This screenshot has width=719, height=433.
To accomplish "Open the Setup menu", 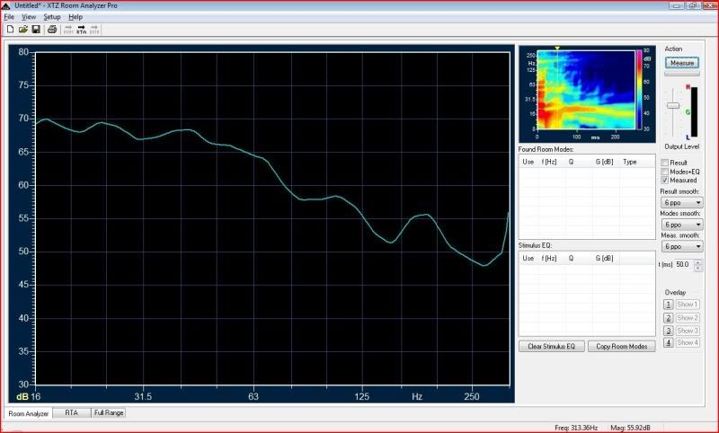I will tap(52, 17).
